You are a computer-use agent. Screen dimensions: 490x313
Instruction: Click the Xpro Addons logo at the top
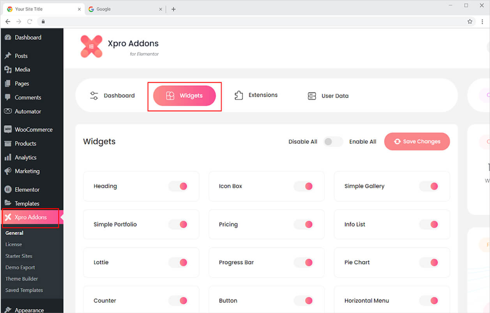coord(92,47)
